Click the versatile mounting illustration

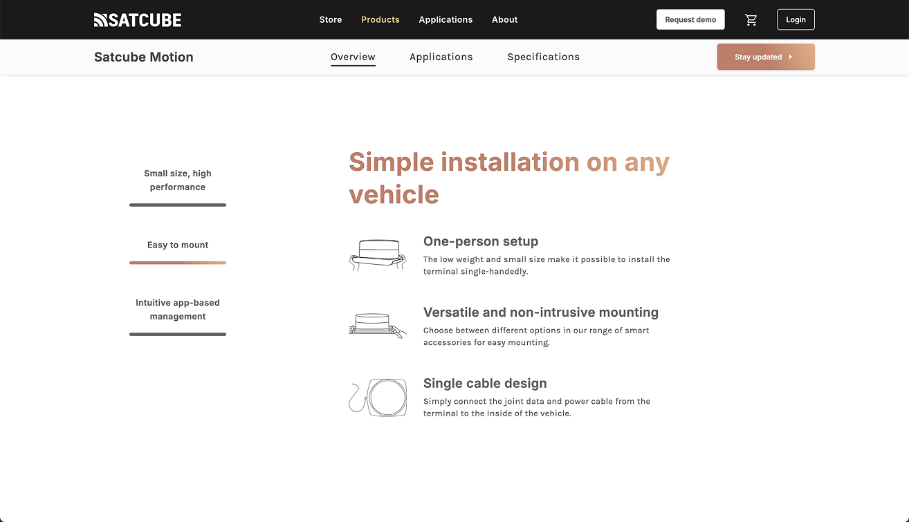pos(377,325)
